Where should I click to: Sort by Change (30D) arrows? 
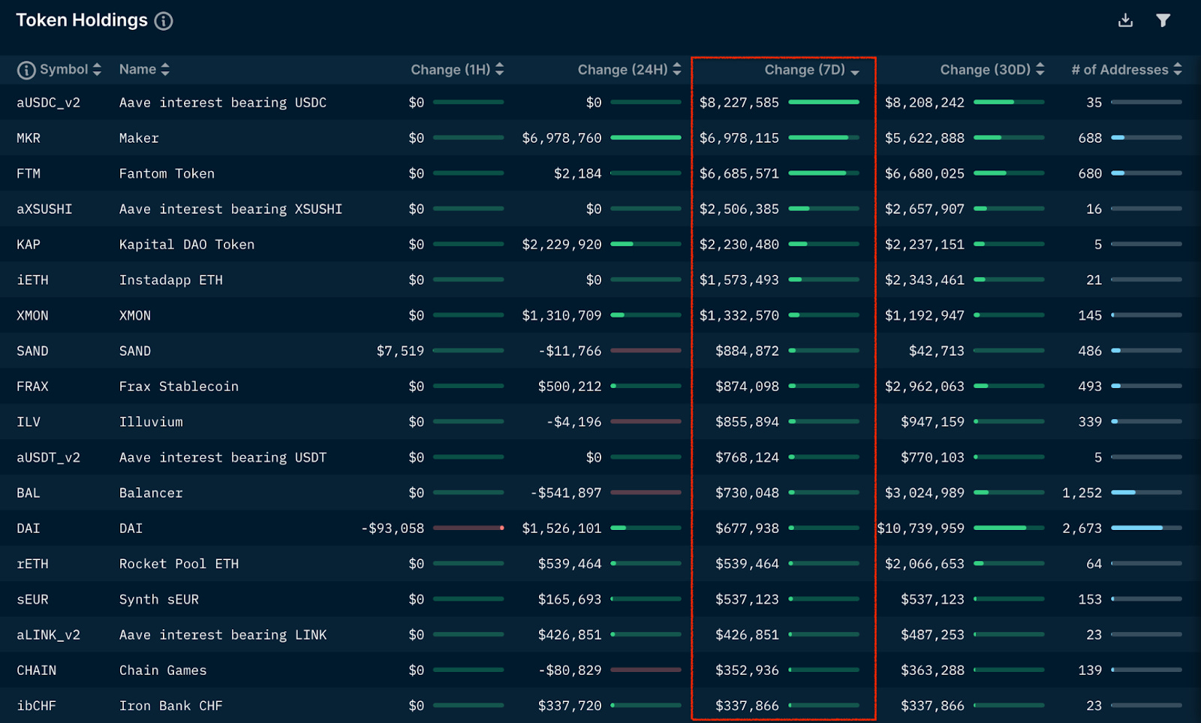[1040, 69]
